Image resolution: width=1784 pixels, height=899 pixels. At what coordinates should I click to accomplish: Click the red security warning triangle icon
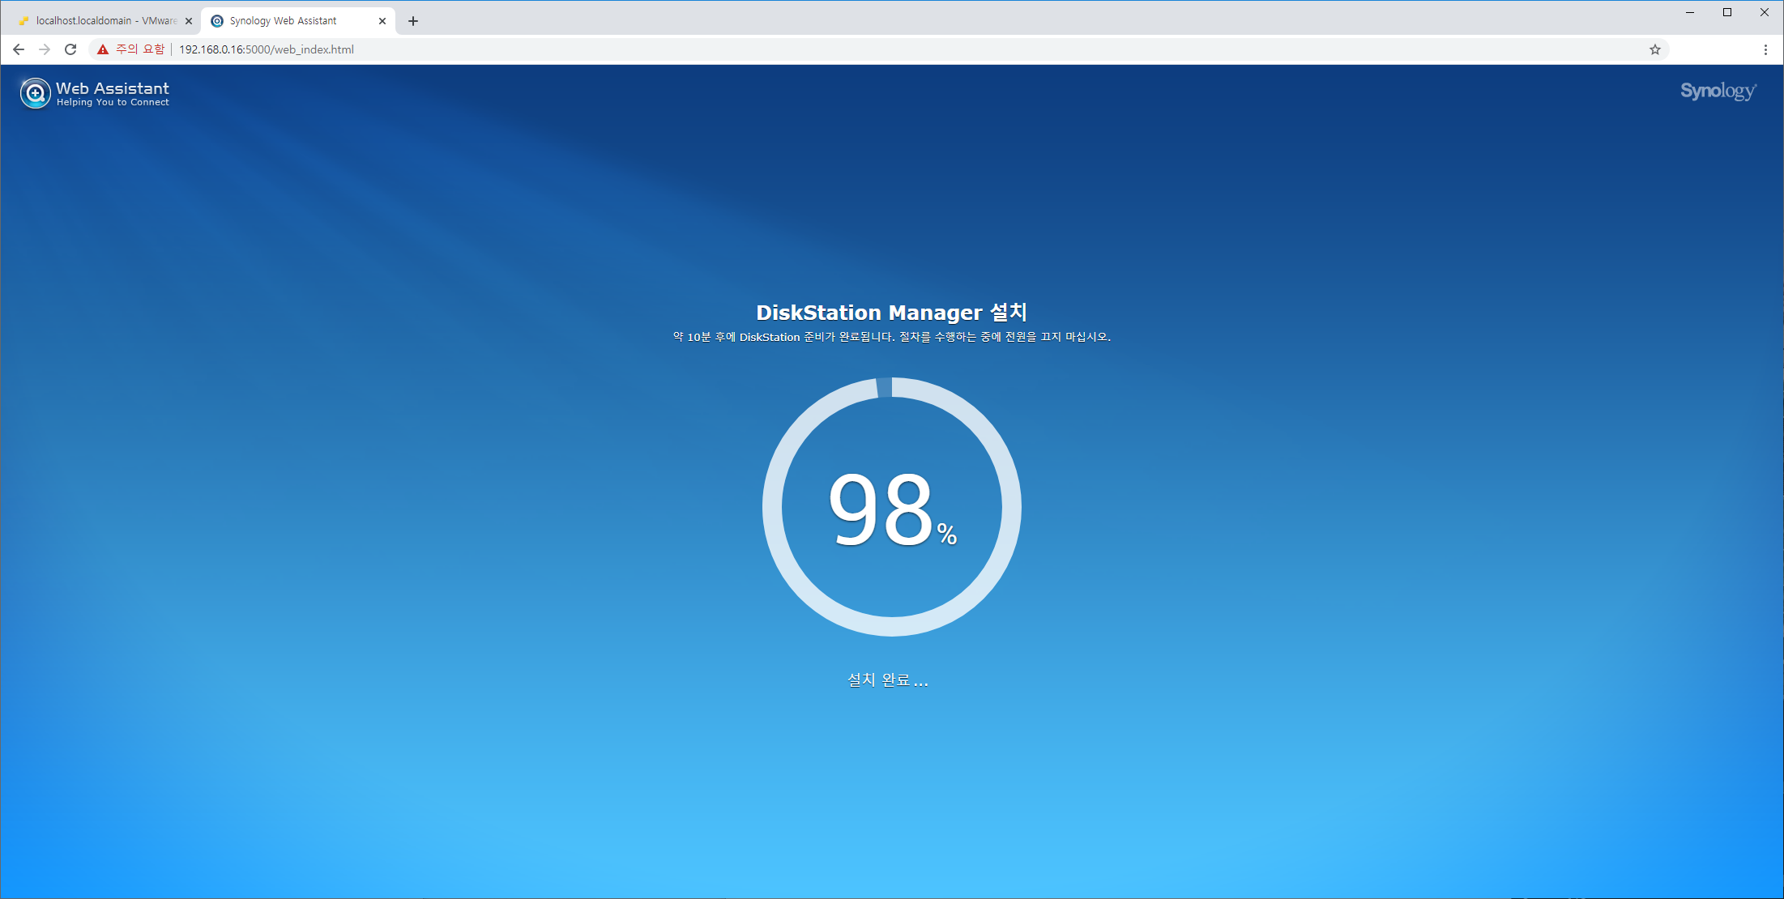(103, 49)
